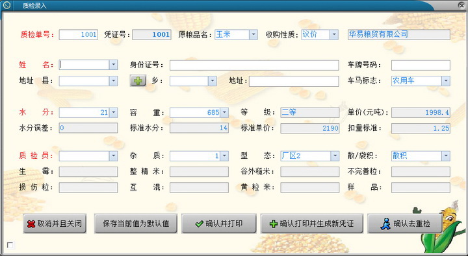Click the green plus add-county icon
468x256 pixels.
(138, 80)
